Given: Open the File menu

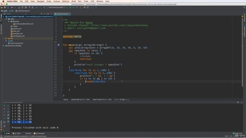Looking at the screenshot, I should coord(21,1).
